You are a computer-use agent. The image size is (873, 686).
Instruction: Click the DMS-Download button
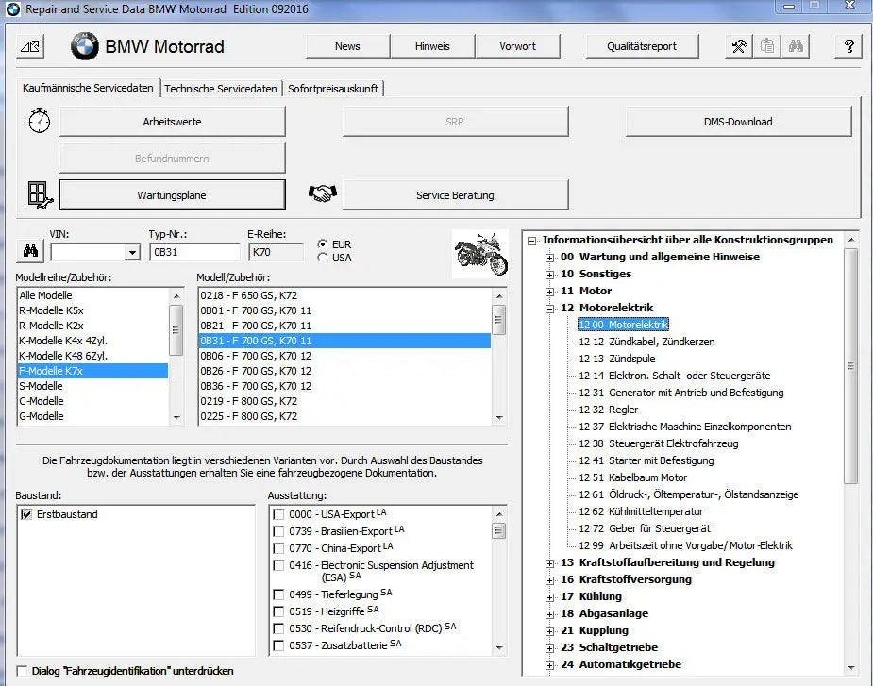point(738,121)
